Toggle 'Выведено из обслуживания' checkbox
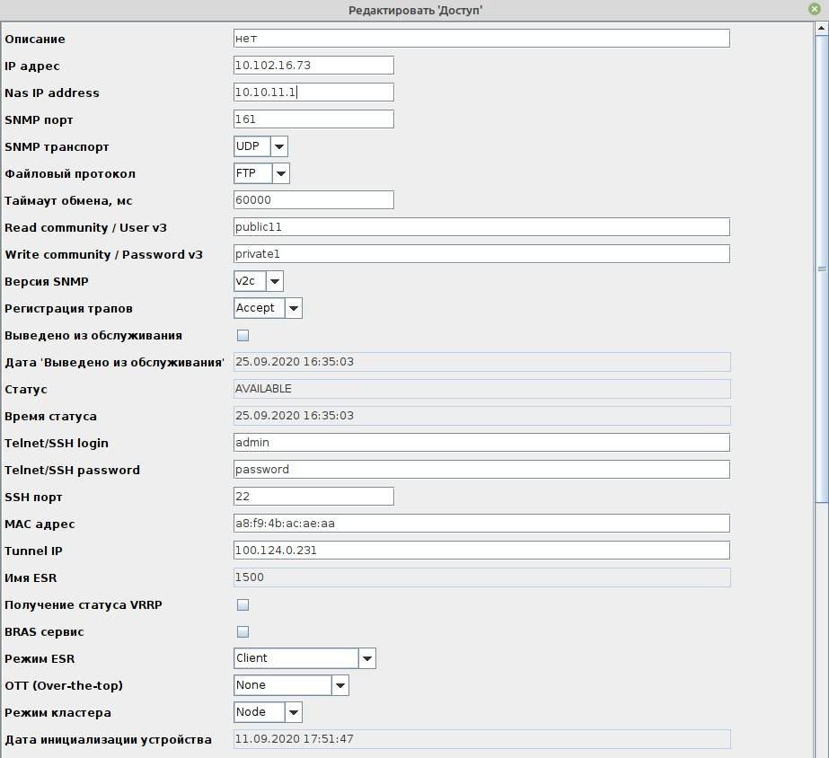The width and height of the screenshot is (829, 758). 243,336
